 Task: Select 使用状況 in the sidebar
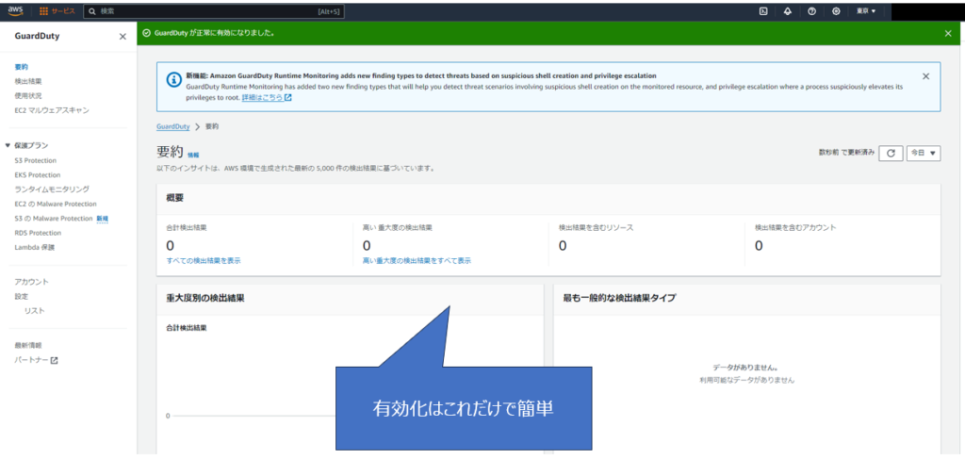click(x=28, y=96)
